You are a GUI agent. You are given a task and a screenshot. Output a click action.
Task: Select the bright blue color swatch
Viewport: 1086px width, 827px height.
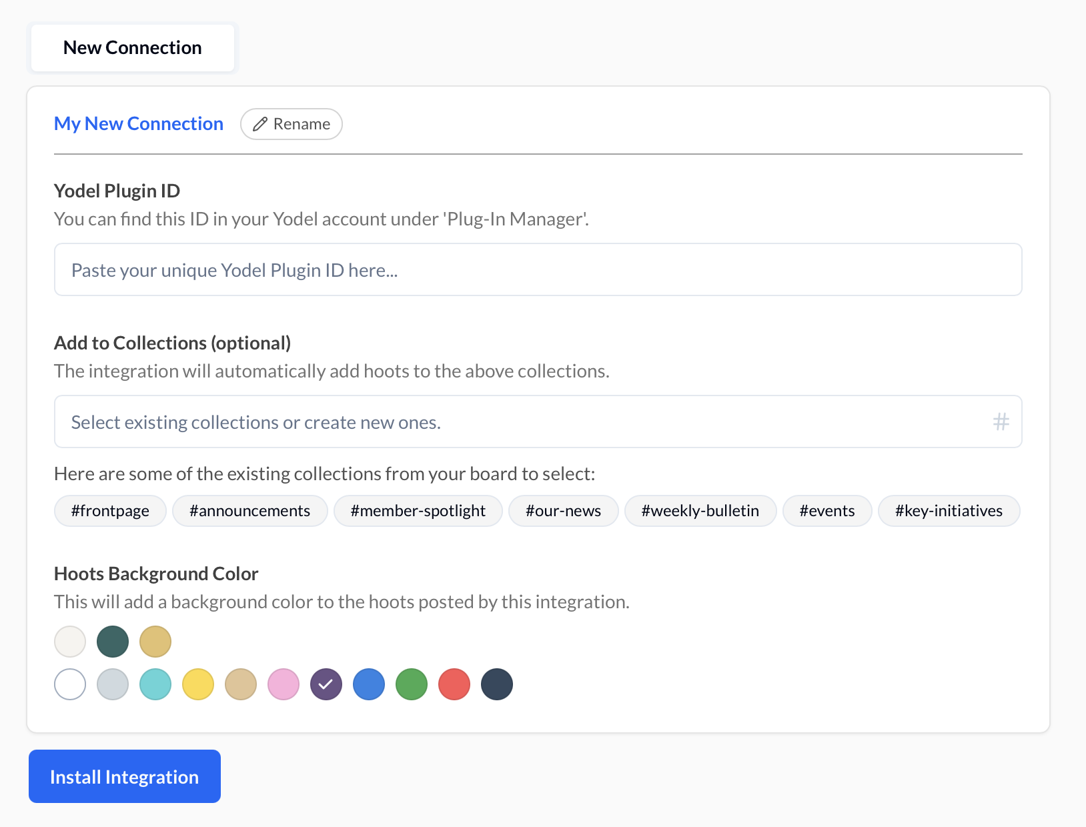coord(369,684)
